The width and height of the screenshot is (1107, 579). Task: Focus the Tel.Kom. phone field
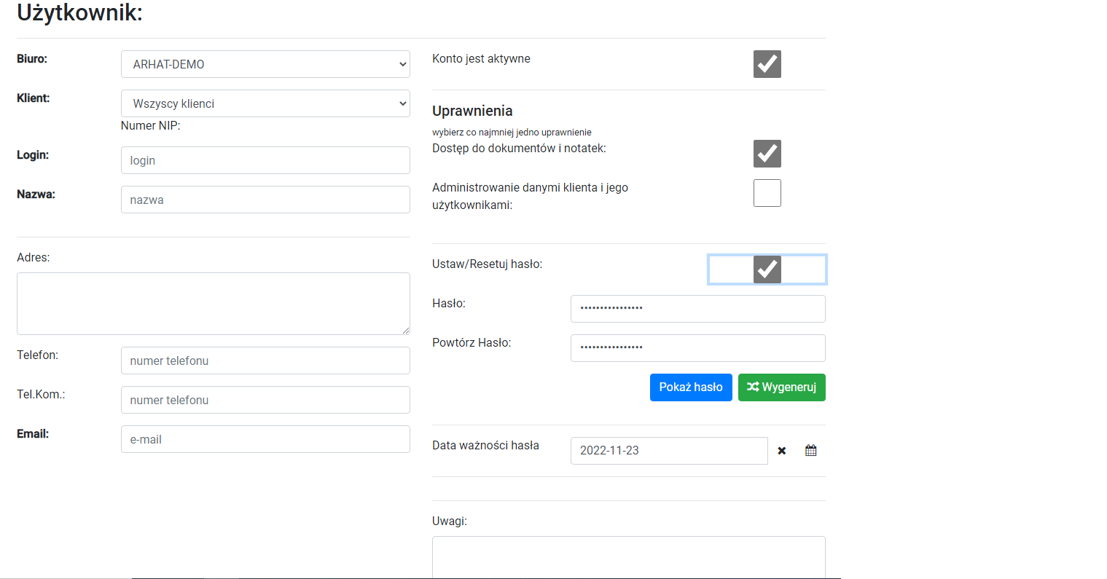265,400
